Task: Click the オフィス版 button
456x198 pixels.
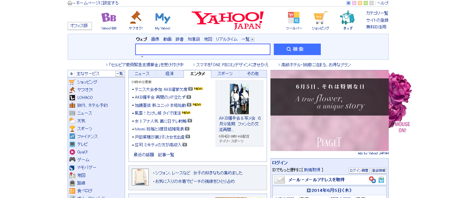Action: click(x=80, y=26)
